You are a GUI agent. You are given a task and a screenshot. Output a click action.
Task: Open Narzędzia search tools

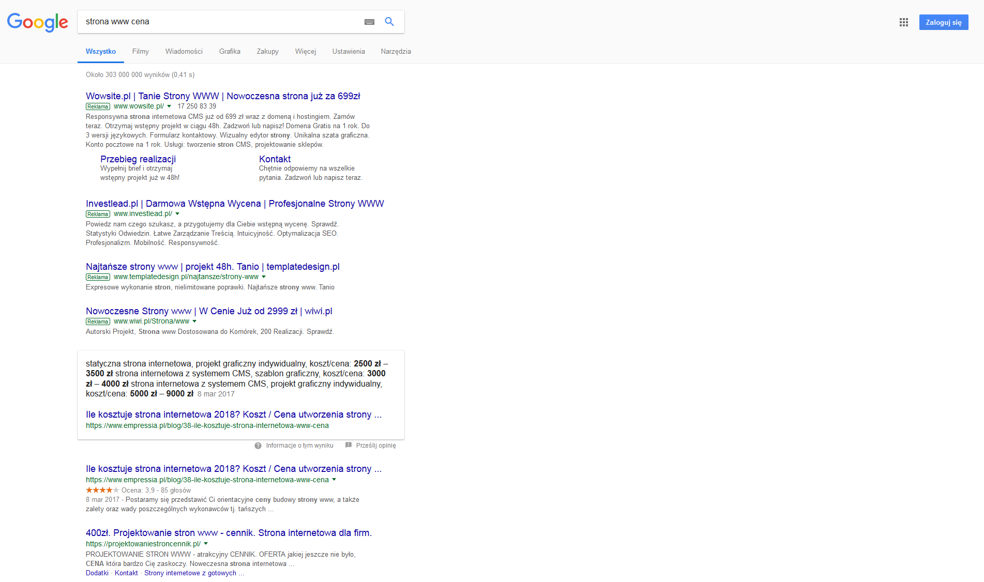[x=396, y=52]
